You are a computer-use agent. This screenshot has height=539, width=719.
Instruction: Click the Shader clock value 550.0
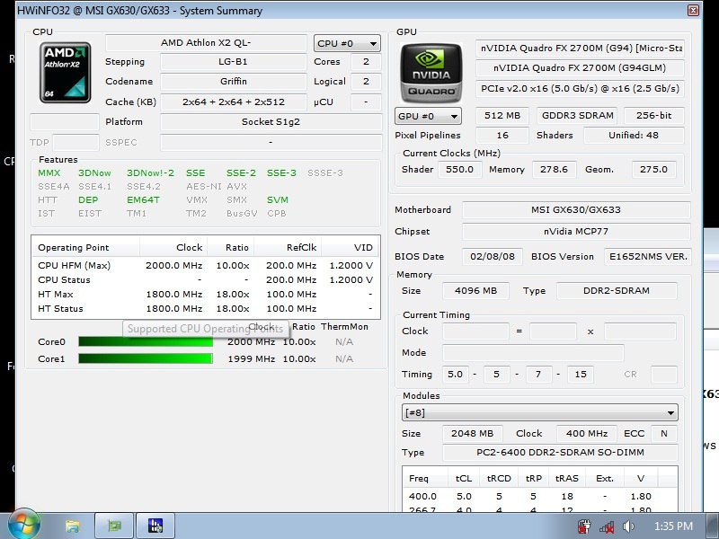(460, 169)
